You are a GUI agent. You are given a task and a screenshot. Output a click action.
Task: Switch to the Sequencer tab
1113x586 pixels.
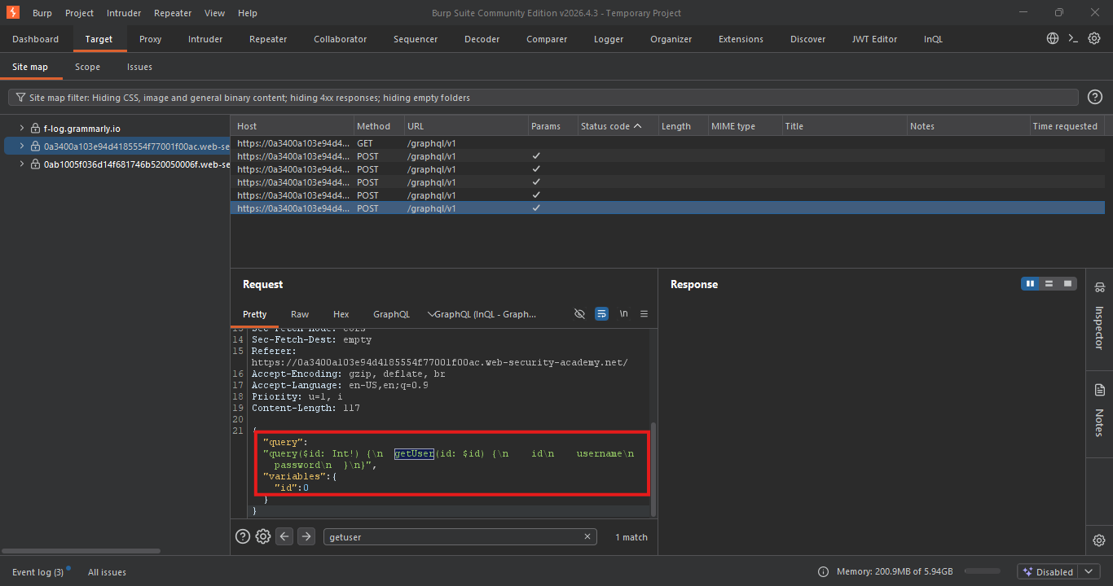(416, 39)
